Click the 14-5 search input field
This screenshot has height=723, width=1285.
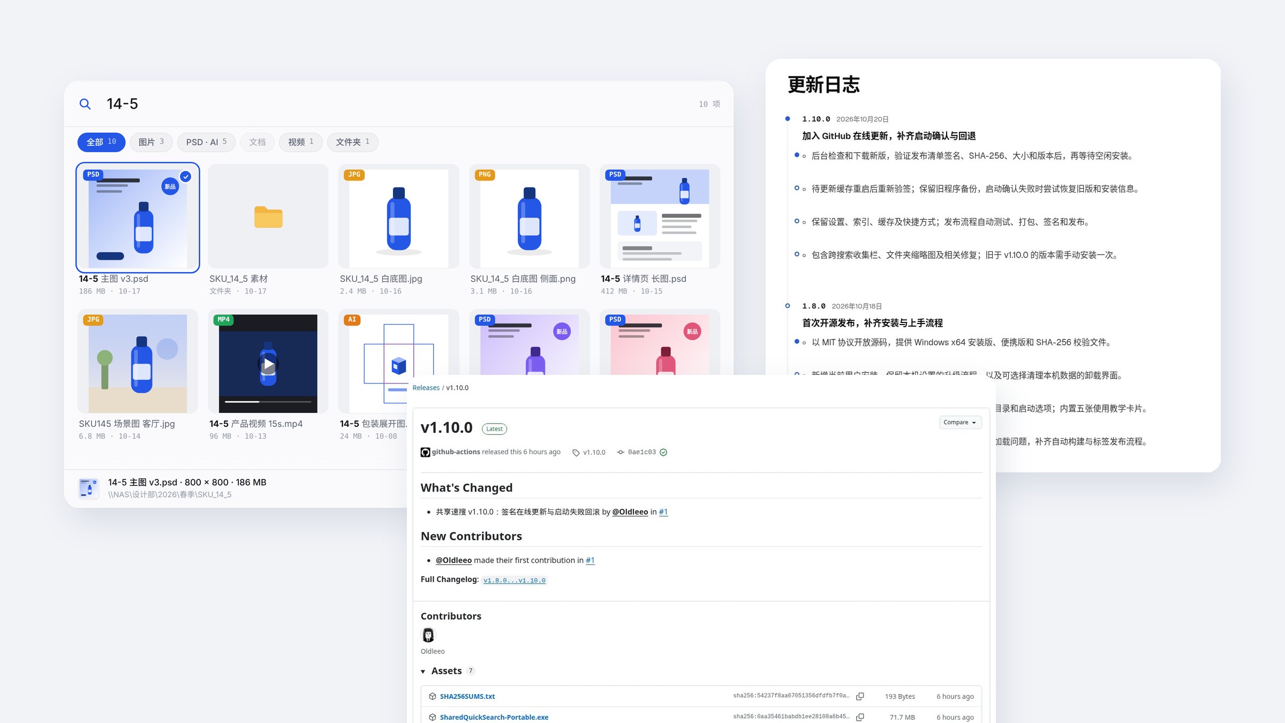tap(396, 104)
